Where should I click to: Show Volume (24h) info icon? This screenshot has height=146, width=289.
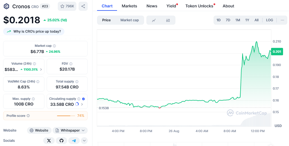coord(34,64)
